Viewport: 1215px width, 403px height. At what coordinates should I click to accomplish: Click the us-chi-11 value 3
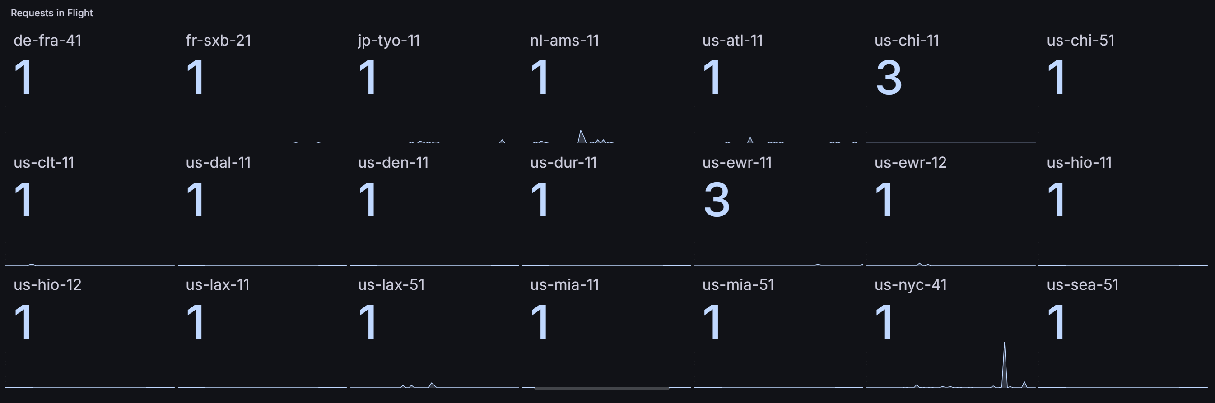(889, 78)
